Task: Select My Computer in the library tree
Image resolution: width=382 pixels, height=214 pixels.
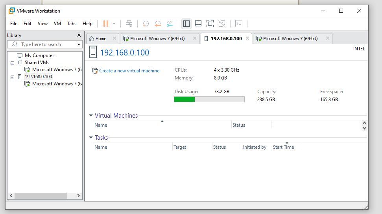Action: point(39,55)
